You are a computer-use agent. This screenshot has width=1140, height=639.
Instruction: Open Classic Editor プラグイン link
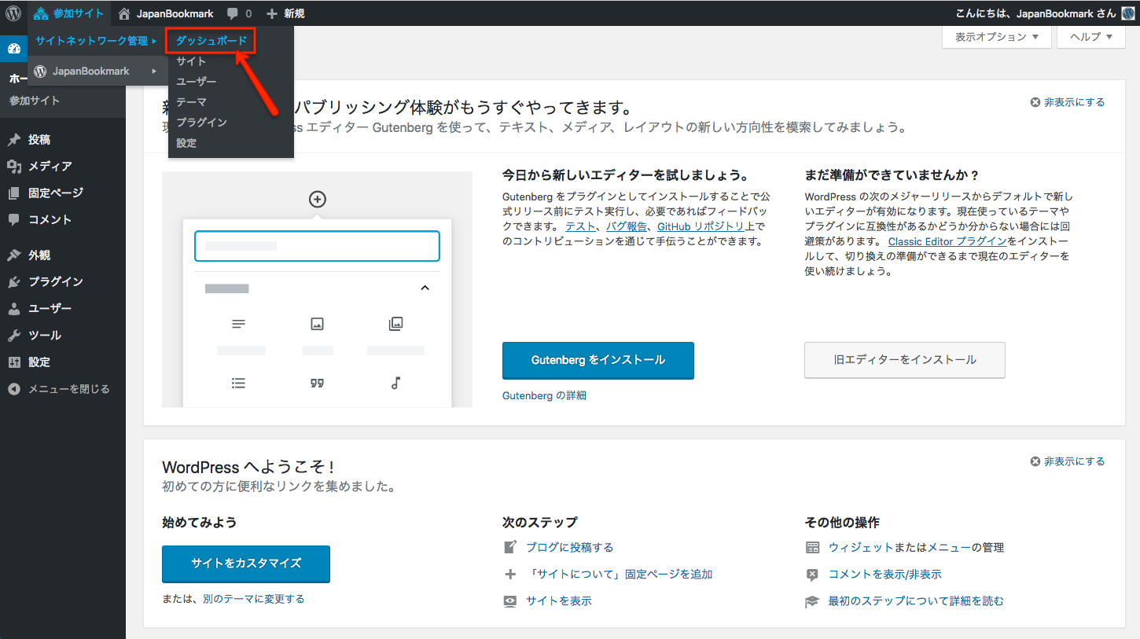947,241
